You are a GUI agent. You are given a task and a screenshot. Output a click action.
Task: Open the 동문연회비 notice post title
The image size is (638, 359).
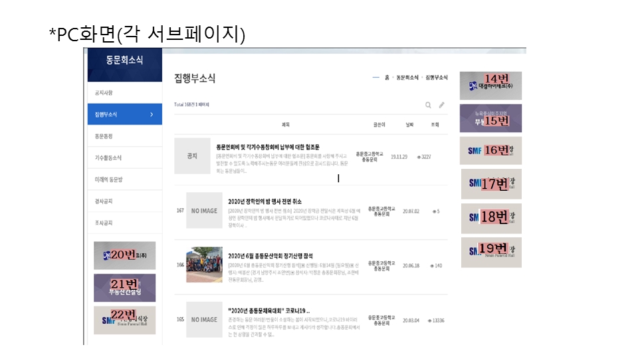(x=268, y=147)
